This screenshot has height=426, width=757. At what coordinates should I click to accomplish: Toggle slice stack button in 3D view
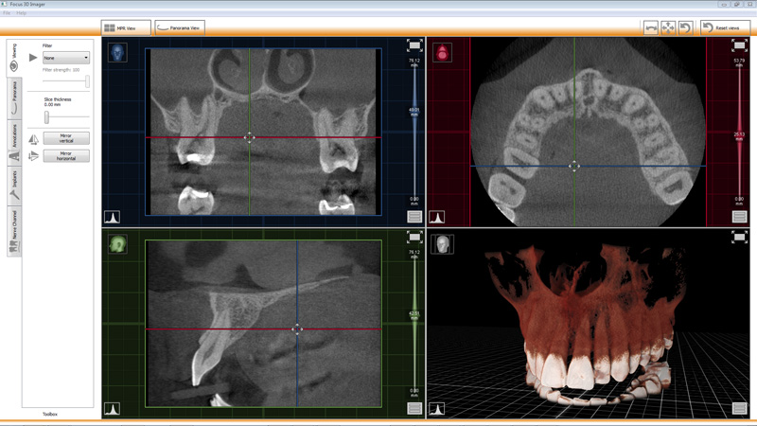pyautogui.click(x=739, y=409)
